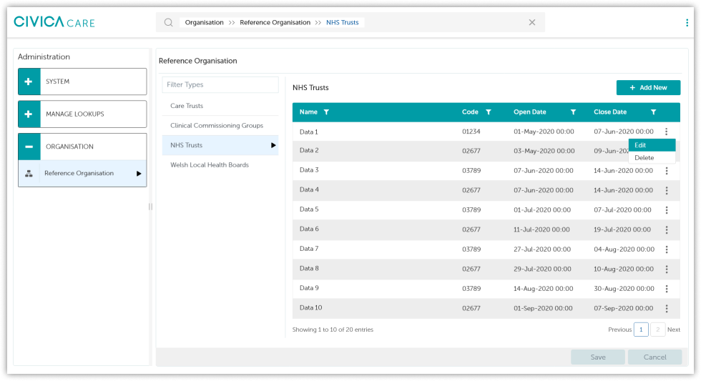Click the Add New button

coord(648,87)
